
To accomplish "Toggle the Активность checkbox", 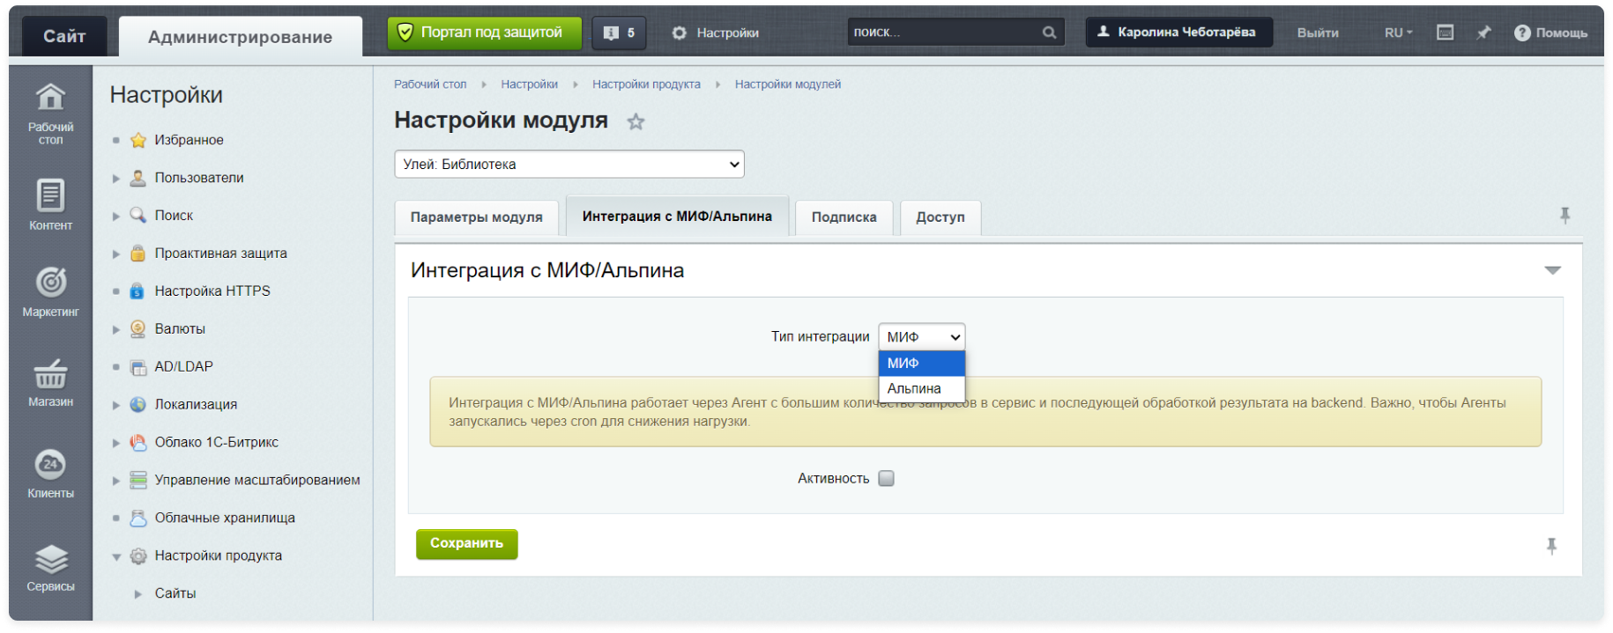I will 887,479.
